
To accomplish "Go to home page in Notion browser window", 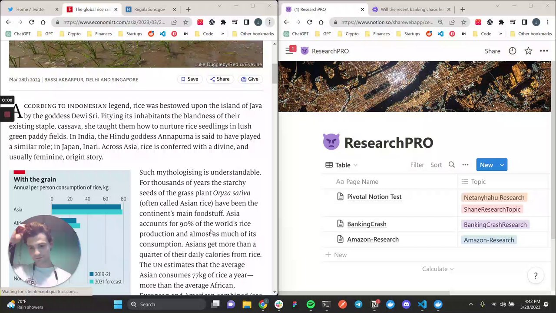I will (321, 22).
